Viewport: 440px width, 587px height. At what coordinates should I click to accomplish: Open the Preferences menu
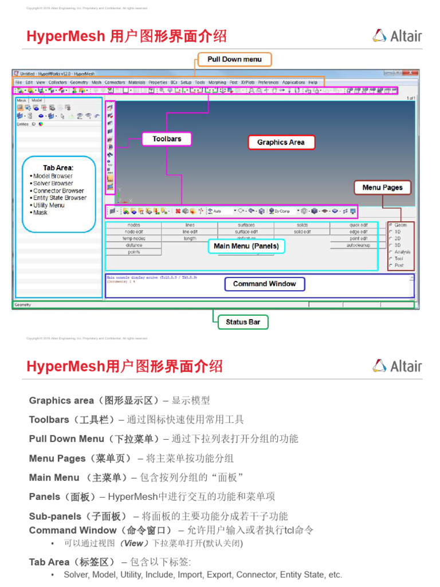(268, 83)
